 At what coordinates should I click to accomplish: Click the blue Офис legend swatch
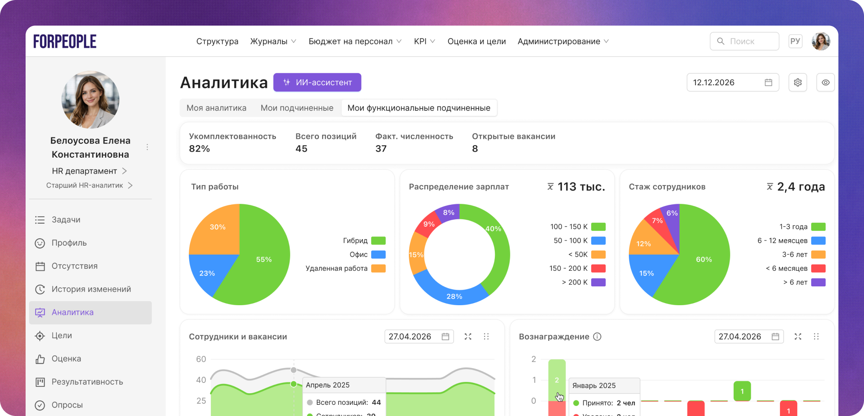pos(378,254)
